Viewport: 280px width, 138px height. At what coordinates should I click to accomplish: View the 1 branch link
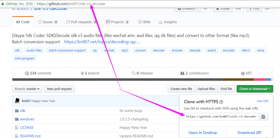point(90,73)
